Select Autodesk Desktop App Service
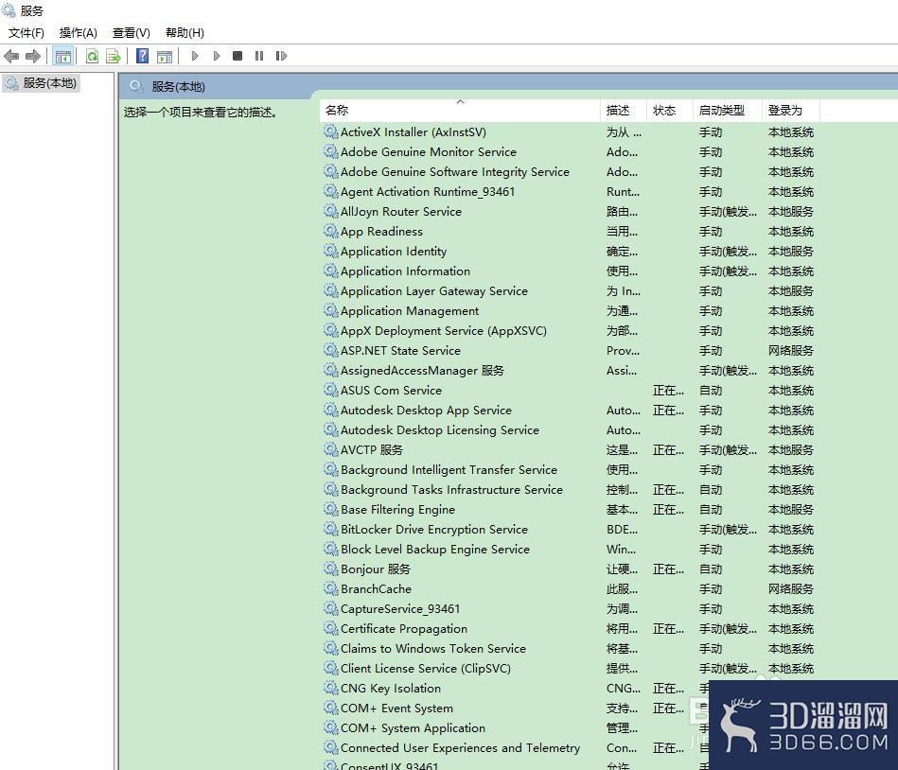898x770 pixels. coord(426,410)
